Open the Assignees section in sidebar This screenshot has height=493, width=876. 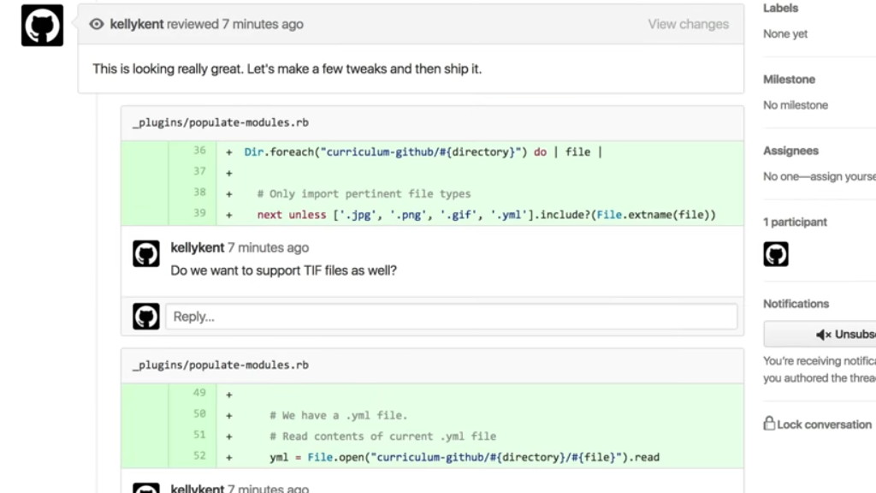point(790,151)
